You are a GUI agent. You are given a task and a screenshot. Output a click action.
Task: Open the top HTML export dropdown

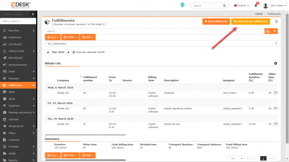coord(70,37)
